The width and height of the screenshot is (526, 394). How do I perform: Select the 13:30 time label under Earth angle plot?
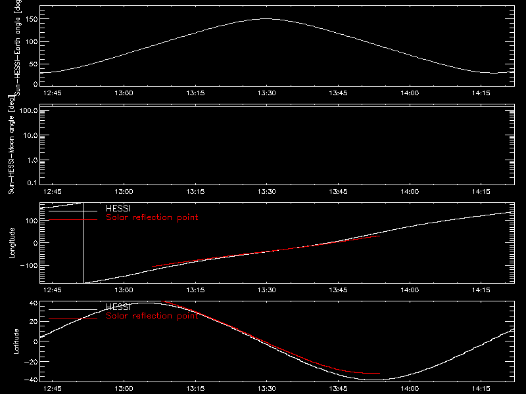click(x=267, y=93)
